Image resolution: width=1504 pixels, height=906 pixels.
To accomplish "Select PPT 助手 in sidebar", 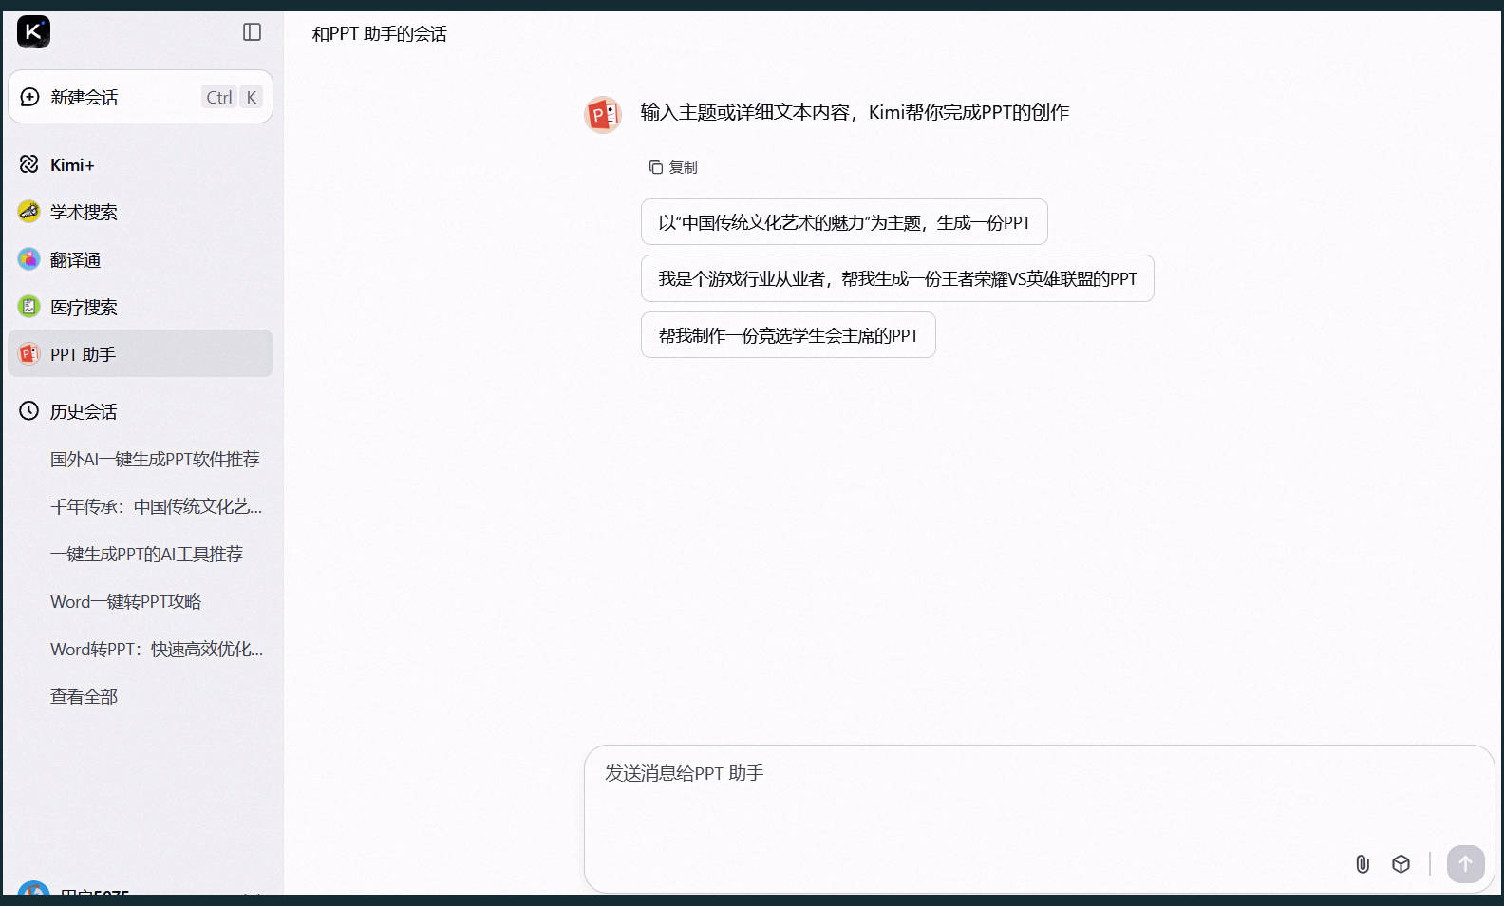I will point(141,354).
